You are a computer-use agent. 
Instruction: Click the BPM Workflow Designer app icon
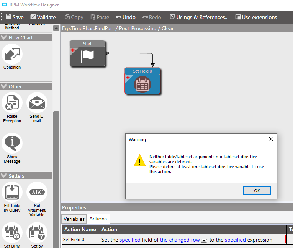[x=5, y=5]
